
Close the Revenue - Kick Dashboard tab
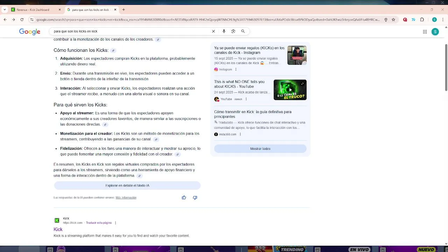click(59, 10)
